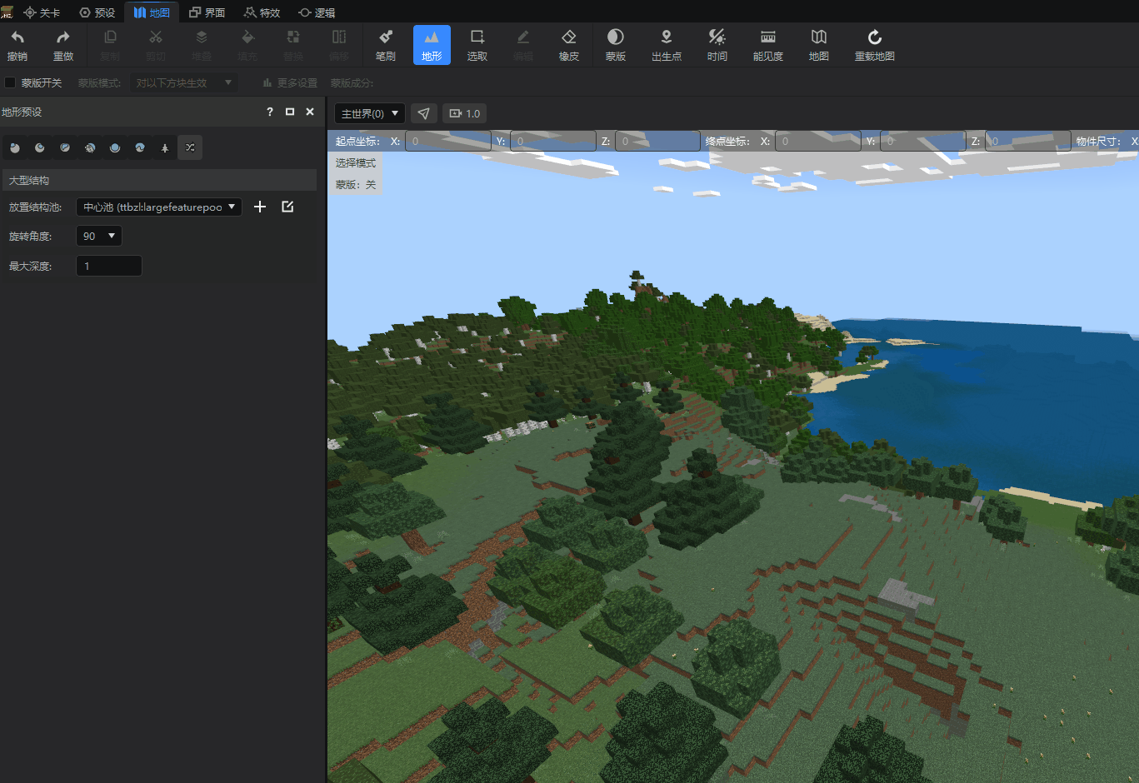Click the 终点坐标 Z input field
This screenshot has width=1139, height=783.
click(x=1028, y=141)
